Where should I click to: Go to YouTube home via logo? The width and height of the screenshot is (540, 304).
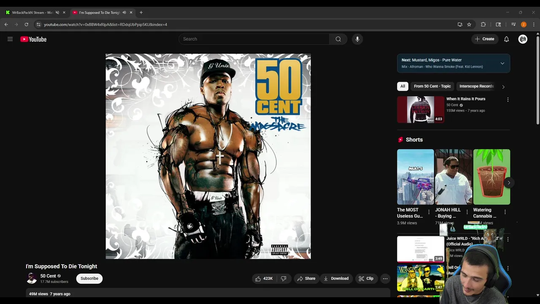tap(33, 39)
